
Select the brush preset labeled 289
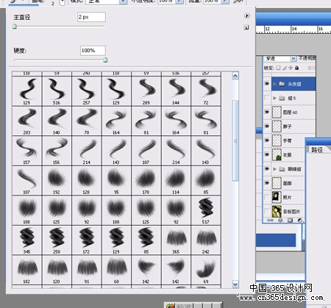point(146,91)
